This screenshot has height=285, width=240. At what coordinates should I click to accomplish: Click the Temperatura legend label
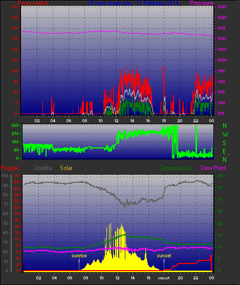pyautogui.click(x=175, y=168)
